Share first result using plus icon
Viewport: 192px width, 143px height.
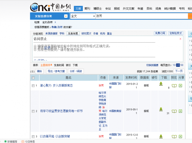point(181,86)
